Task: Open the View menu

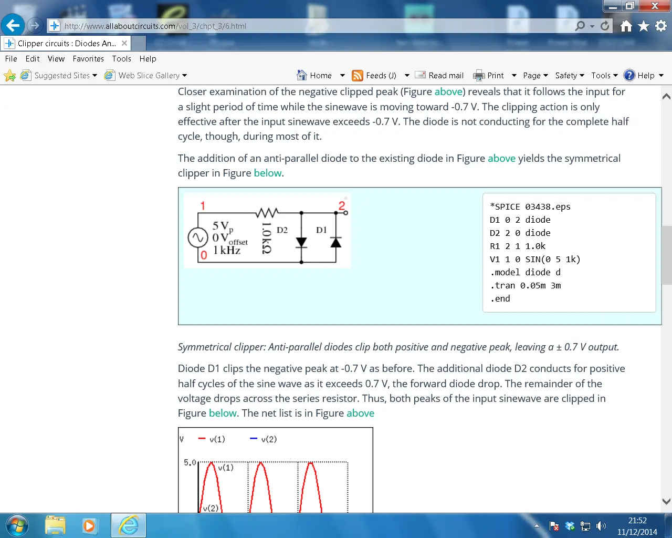Action: pyautogui.click(x=56, y=59)
